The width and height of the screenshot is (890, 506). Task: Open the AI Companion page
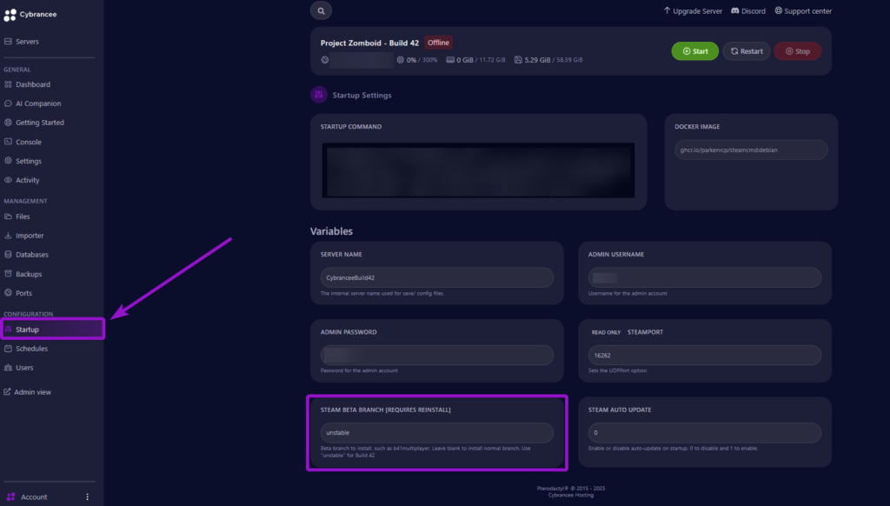pos(37,103)
